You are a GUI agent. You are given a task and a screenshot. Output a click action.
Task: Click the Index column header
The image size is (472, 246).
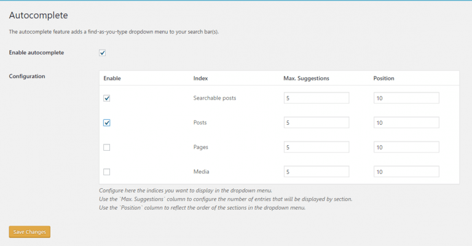coord(200,78)
